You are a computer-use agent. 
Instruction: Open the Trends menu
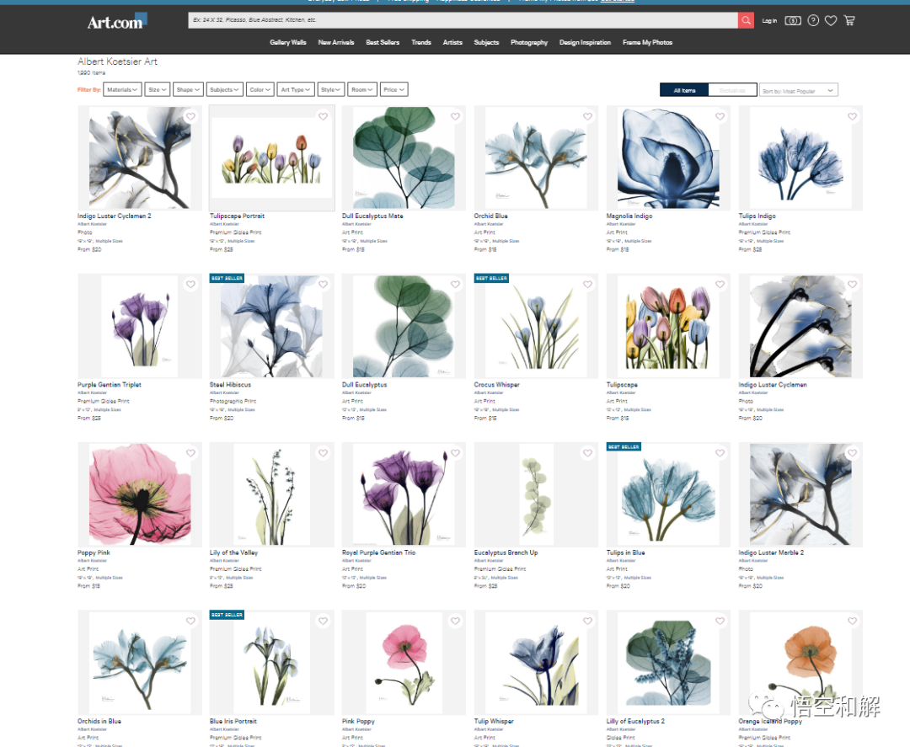point(421,42)
